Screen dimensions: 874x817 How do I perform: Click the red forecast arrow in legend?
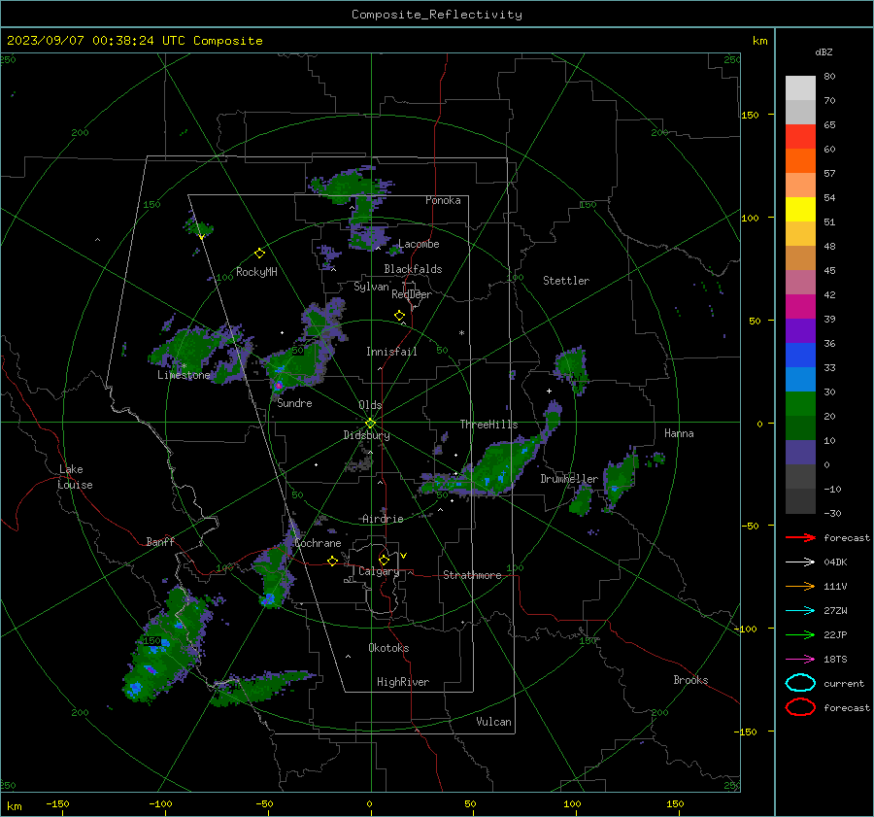pos(800,537)
